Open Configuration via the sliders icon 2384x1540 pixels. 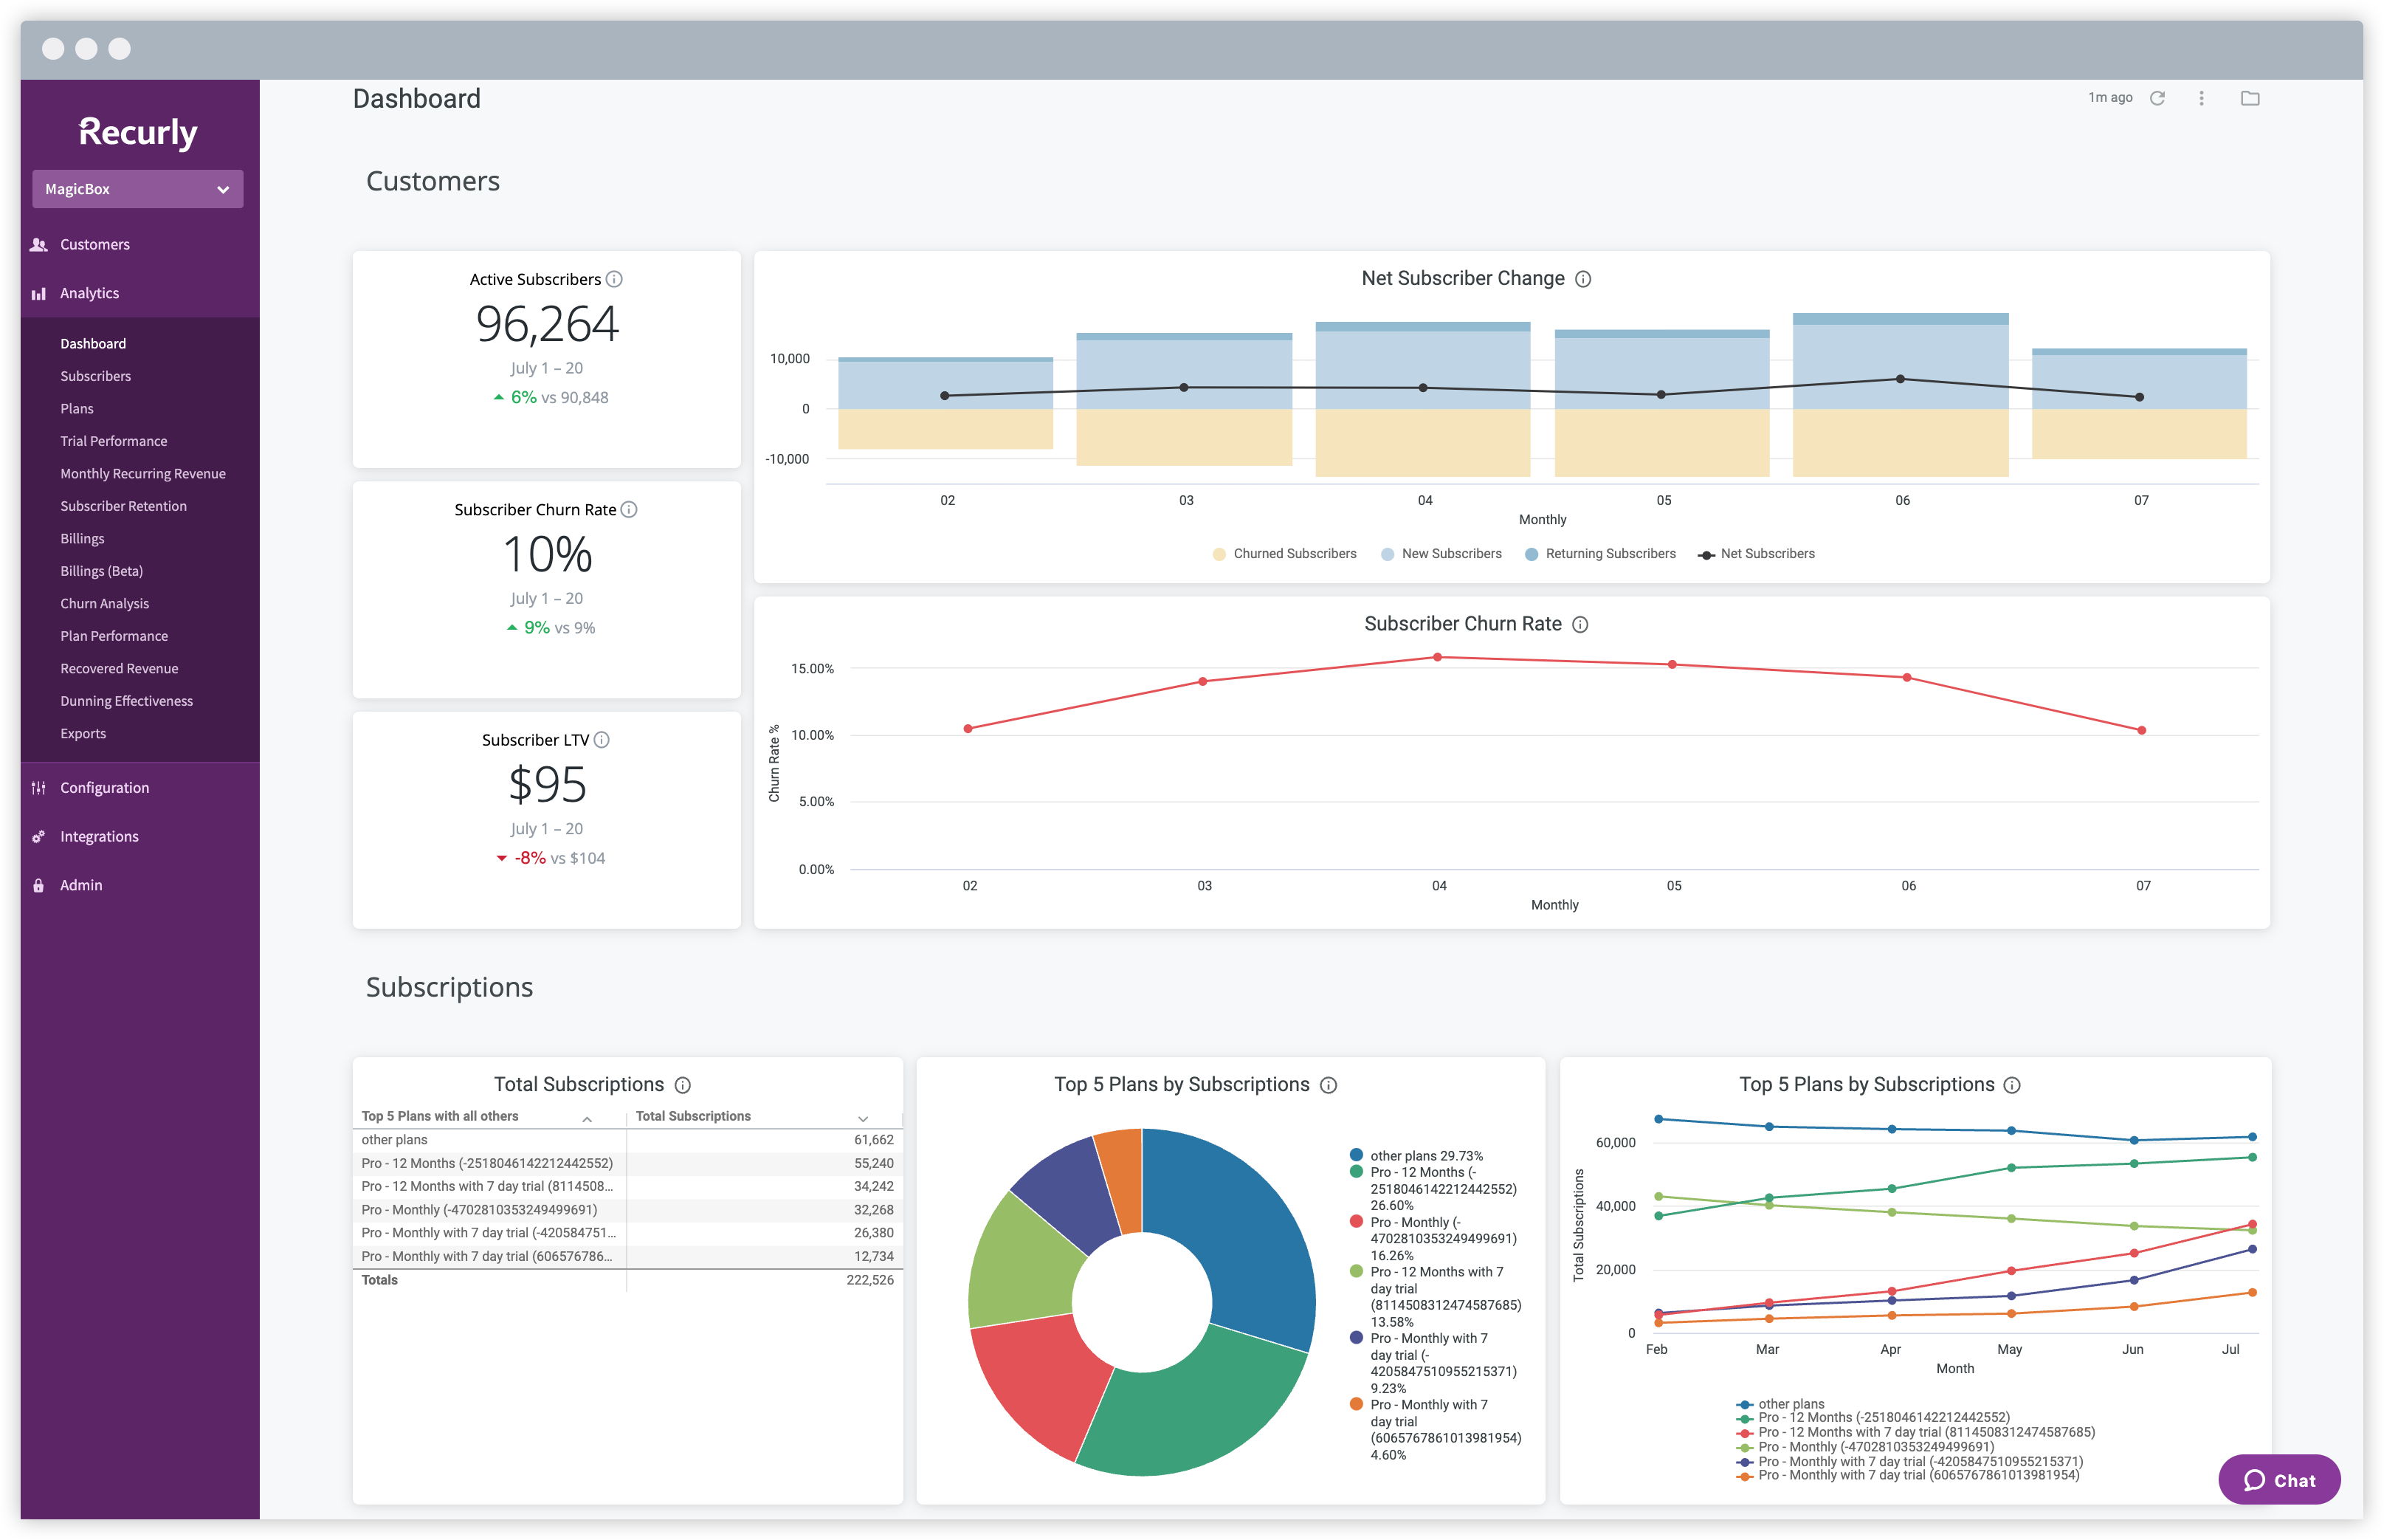pos(38,787)
